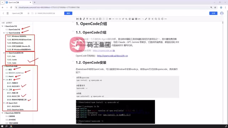Collapse outline section 2.5 工具
228x128 pixels.
[4, 90]
